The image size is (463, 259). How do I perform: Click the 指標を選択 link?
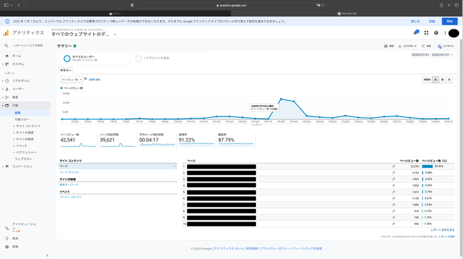(x=95, y=79)
